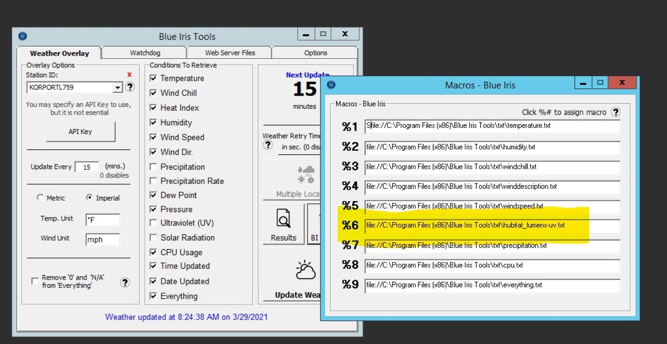Viewport: 667px width, 344px height.
Task: Enable Remove '0' and 'N/A' from Everything
Action: [35, 281]
